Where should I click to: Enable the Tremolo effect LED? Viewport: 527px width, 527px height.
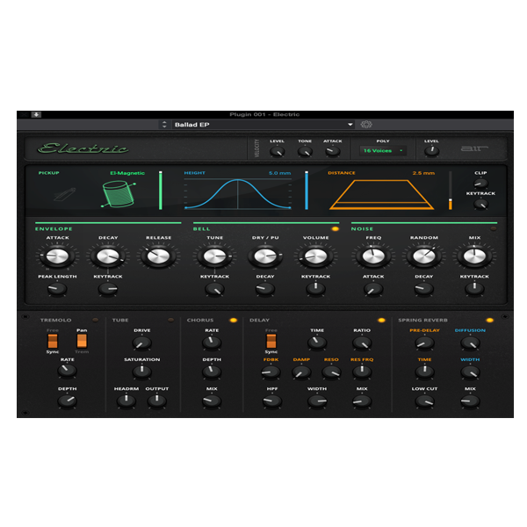click(96, 320)
